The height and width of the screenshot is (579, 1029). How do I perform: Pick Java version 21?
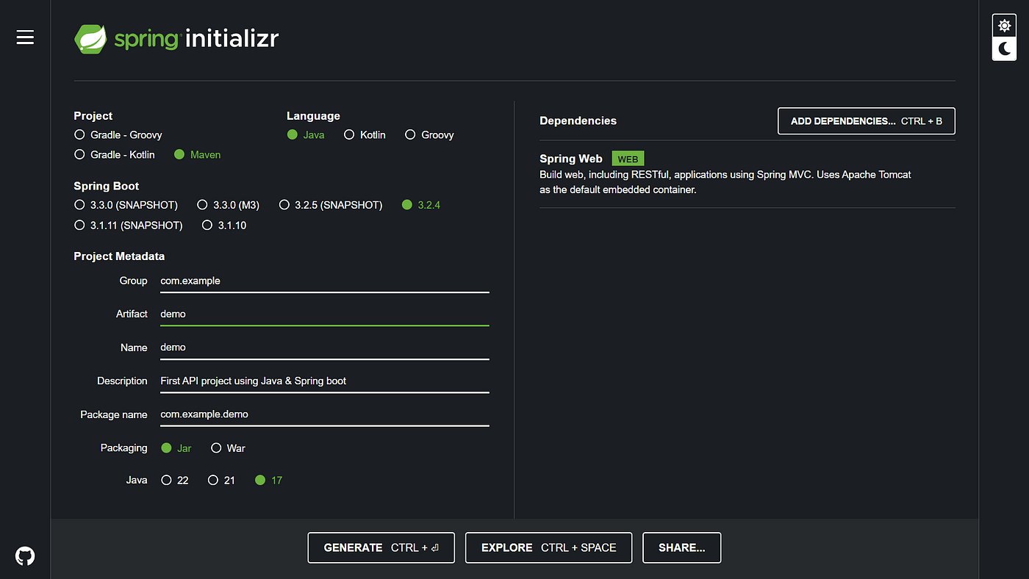[x=222, y=481]
